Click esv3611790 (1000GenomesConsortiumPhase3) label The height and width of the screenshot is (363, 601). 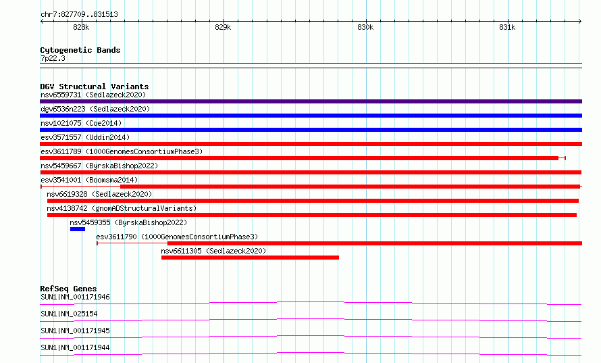point(177,237)
